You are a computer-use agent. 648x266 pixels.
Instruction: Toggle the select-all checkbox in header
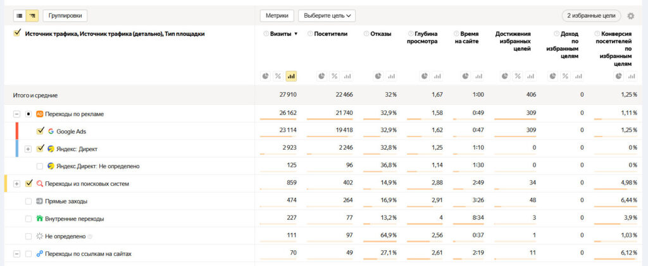[x=17, y=33]
